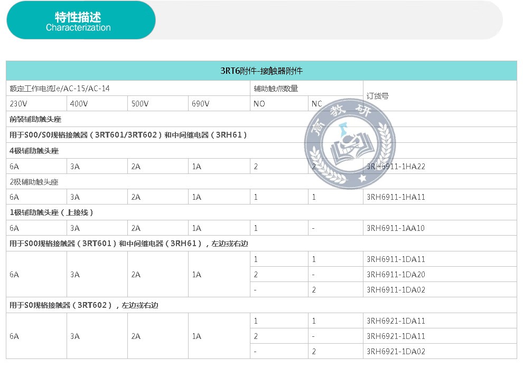Click order number 3RH6911-1AA10
Viewport: 523px width, 379px height.
click(396, 228)
